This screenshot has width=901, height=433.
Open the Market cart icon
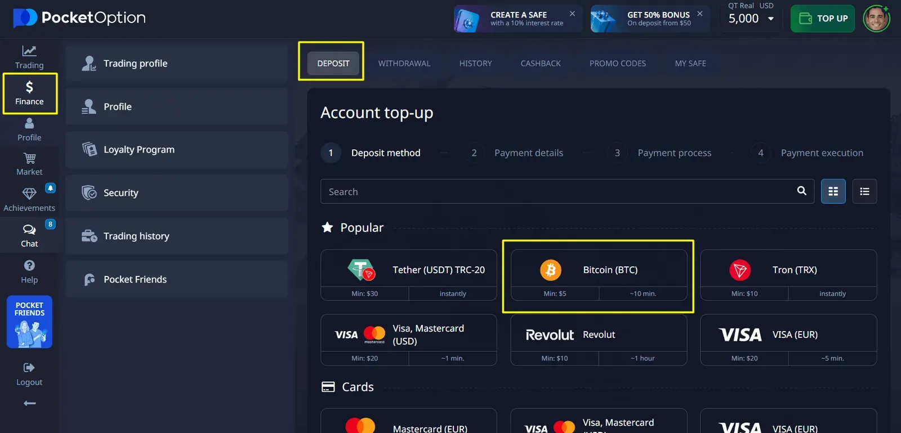point(29,159)
